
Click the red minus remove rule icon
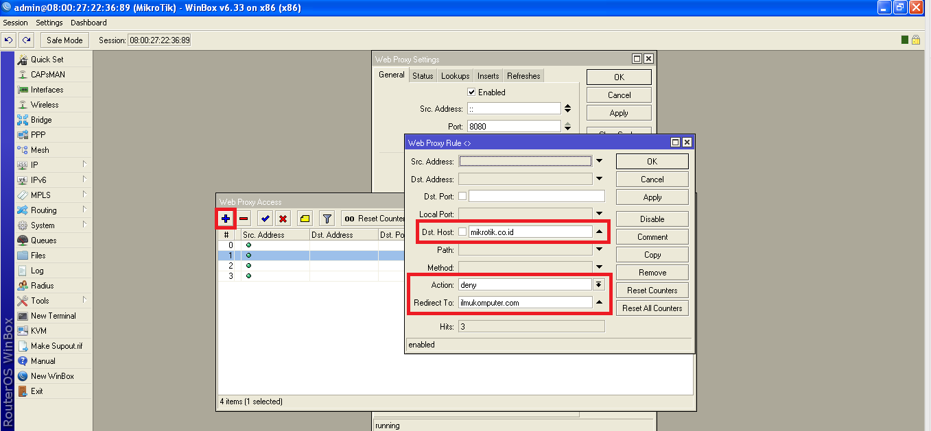[x=244, y=219]
